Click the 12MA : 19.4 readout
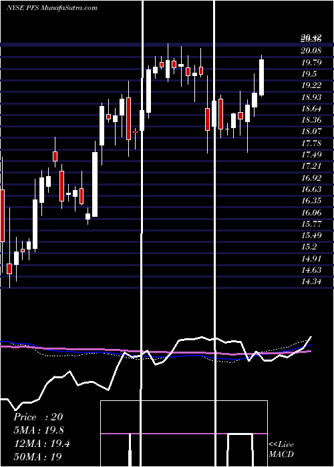 tap(41, 444)
